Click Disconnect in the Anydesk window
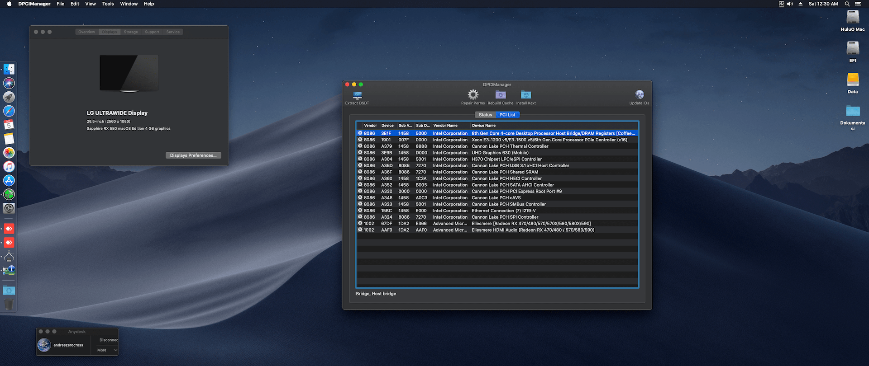Image resolution: width=869 pixels, height=366 pixels. pos(109,340)
